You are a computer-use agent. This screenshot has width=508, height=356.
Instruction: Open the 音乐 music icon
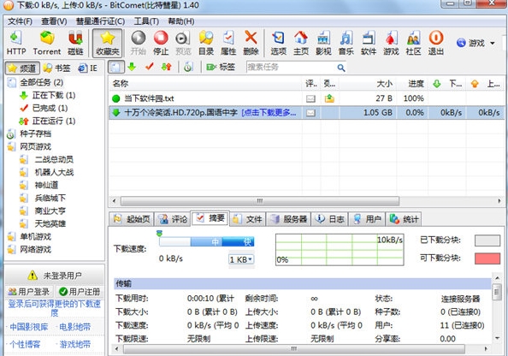[346, 43]
